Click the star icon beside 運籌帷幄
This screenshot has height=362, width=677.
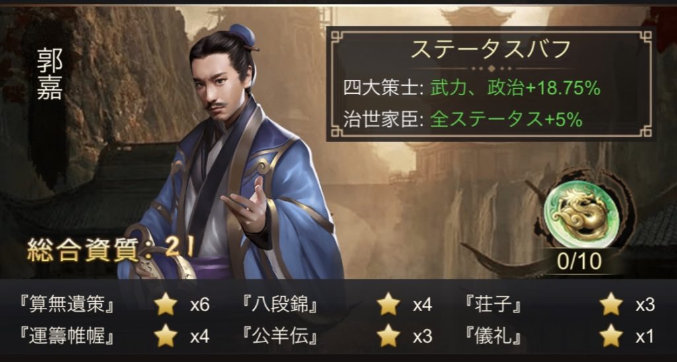click(166, 336)
